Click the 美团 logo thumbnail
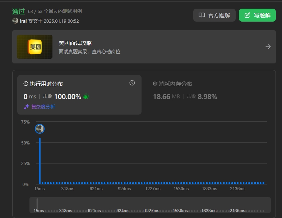 (x=35, y=47)
